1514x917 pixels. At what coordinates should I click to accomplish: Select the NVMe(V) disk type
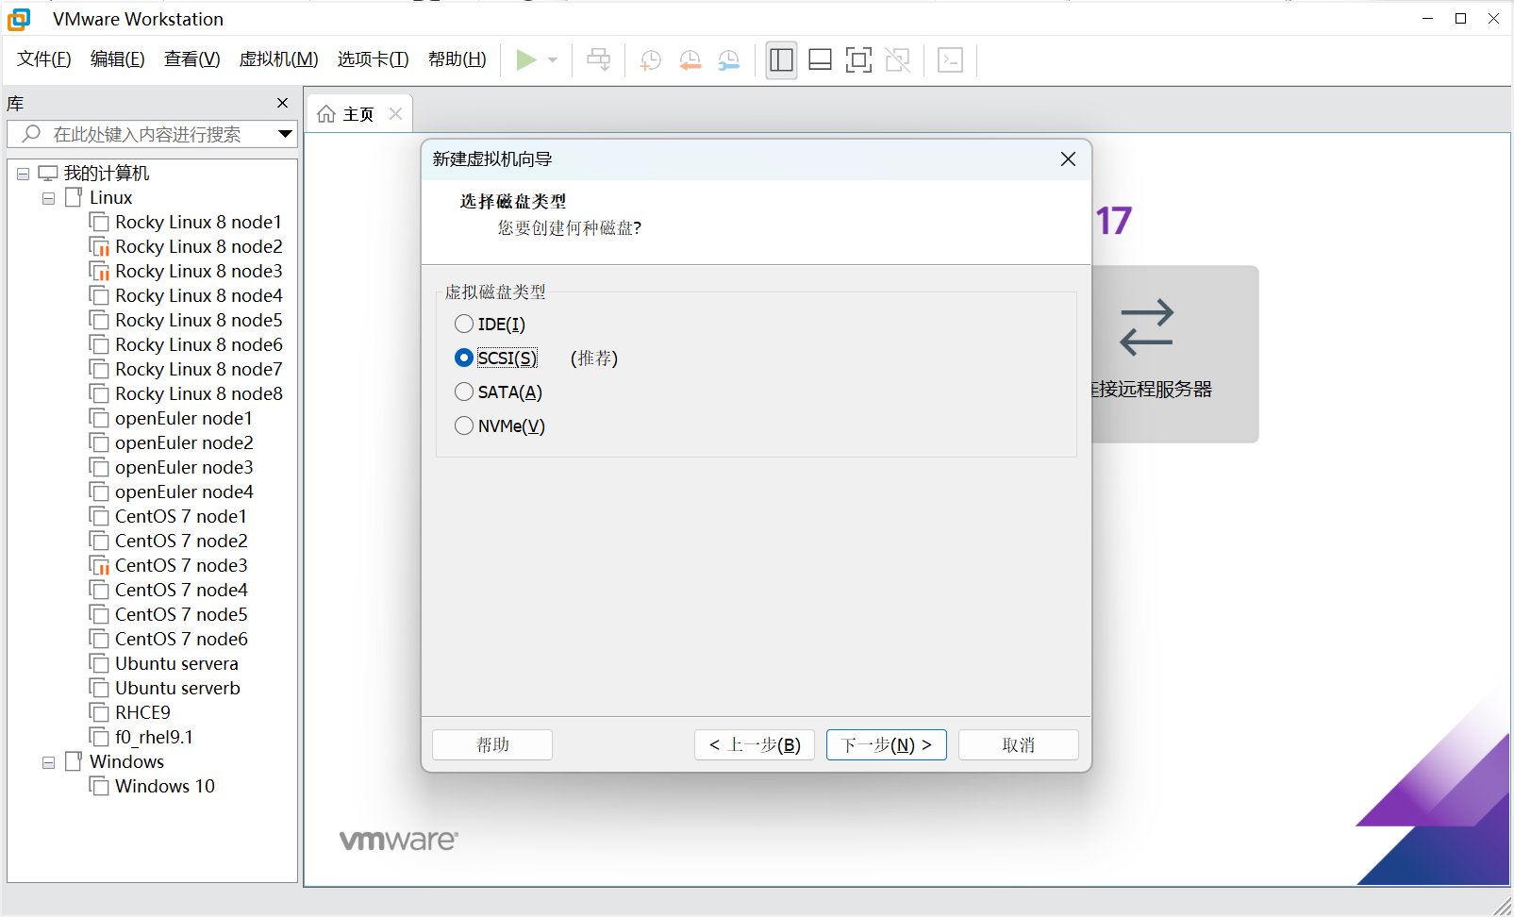click(464, 425)
